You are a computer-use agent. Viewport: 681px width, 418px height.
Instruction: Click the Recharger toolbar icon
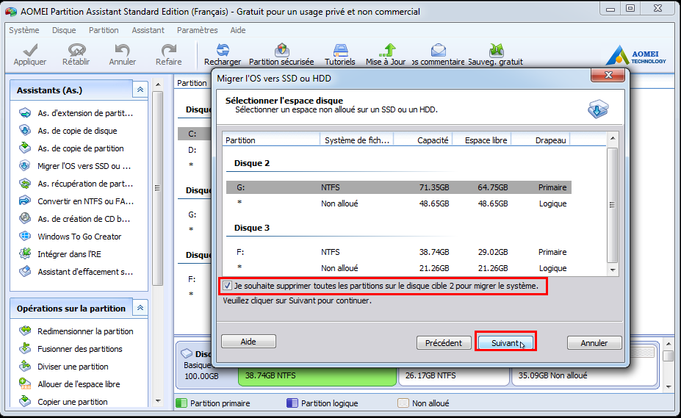(223, 51)
